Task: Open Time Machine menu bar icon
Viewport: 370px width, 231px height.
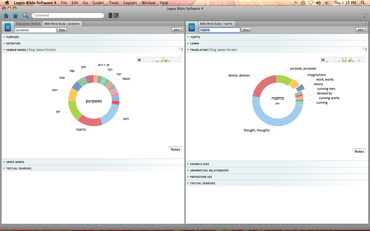Action: point(303,3)
